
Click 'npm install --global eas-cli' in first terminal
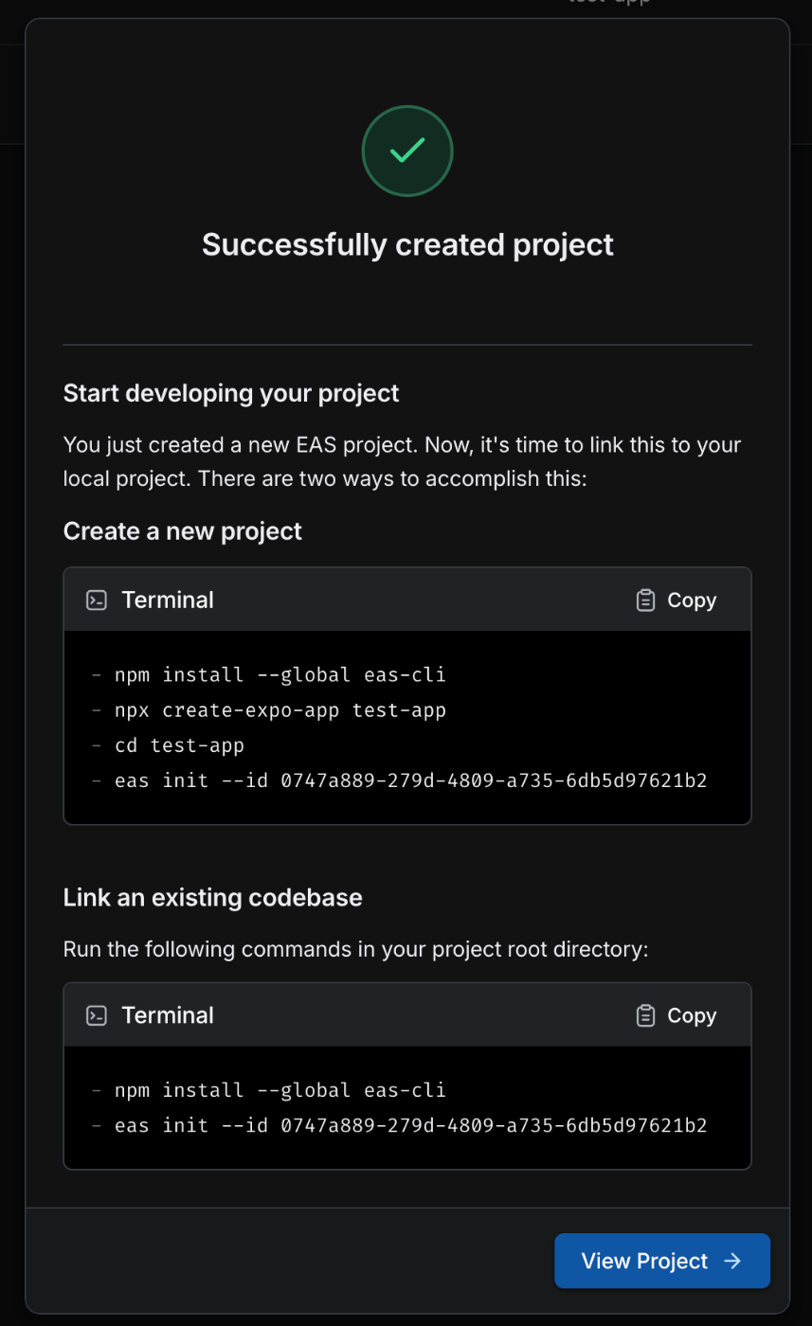tap(280, 674)
